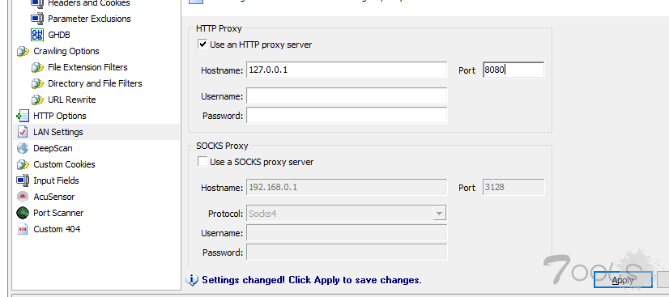Click the URL Rewrite icon
Image resolution: width=669 pixels, height=297 pixels.
37,100
